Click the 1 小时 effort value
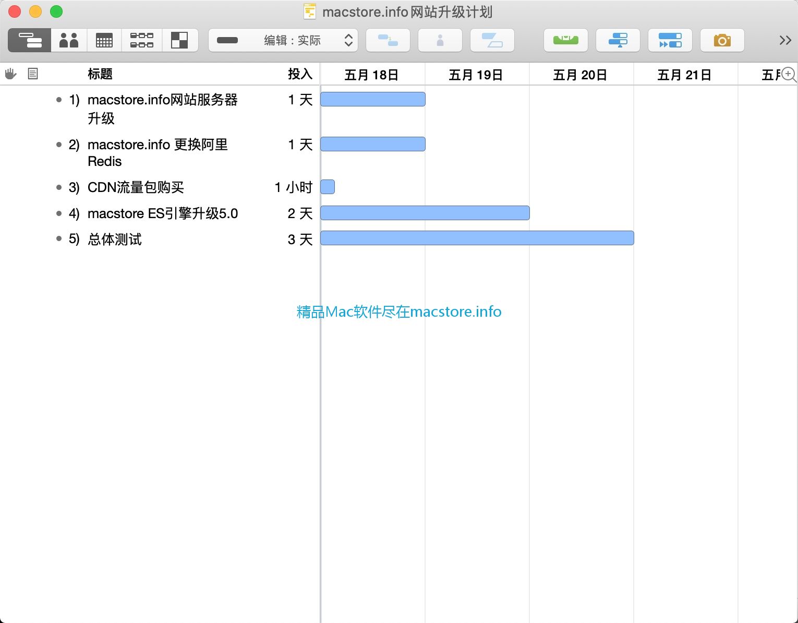The image size is (798, 623). [294, 187]
